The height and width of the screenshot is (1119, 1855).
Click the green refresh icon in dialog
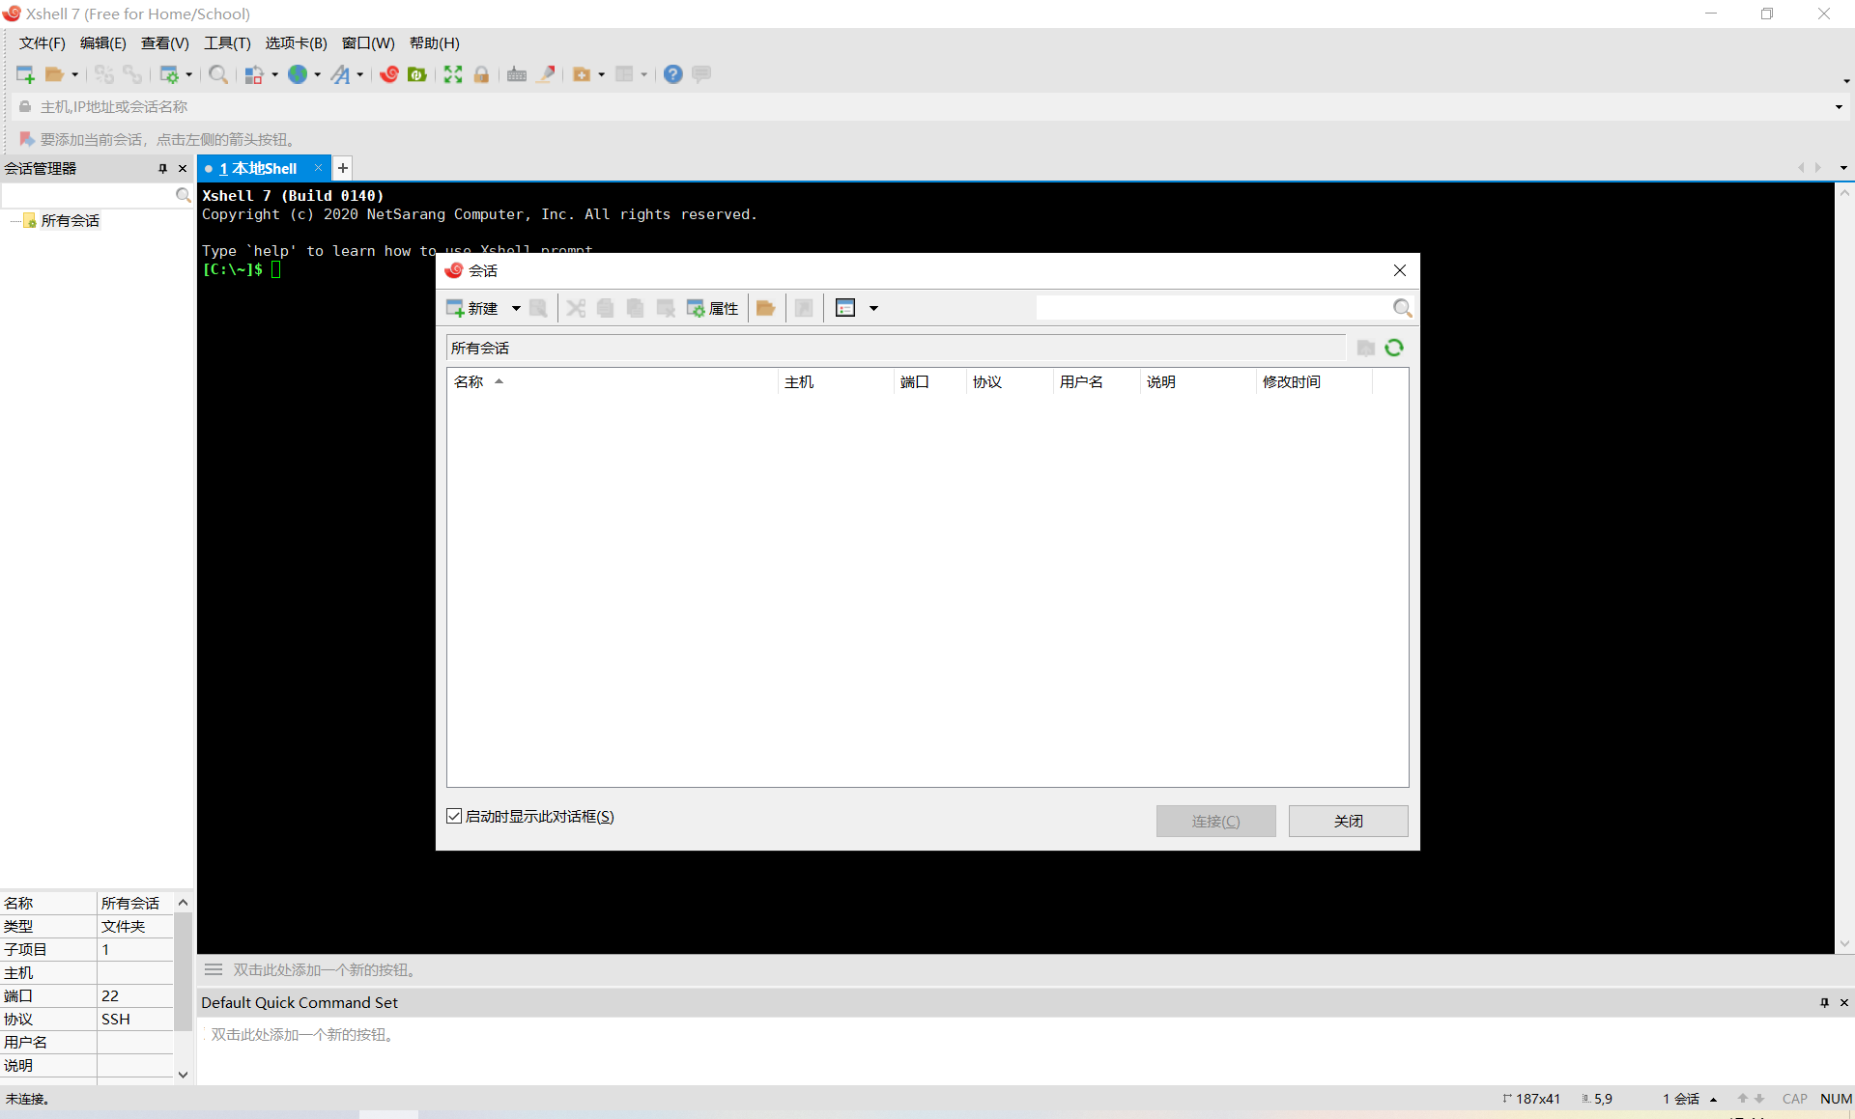click(x=1394, y=348)
